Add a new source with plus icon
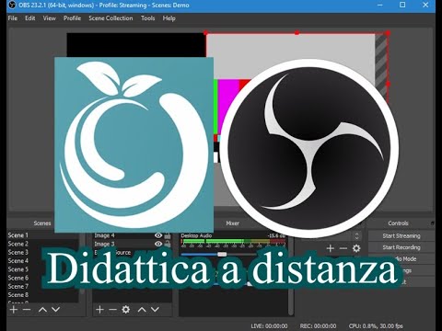The image size is (442, 331). [x=99, y=310]
